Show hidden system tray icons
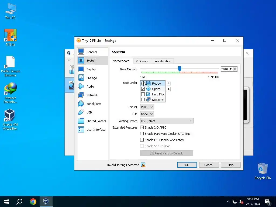Image resolution: width=276 pixels, height=207 pixels. pyautogui.click(x=228, y=202)
